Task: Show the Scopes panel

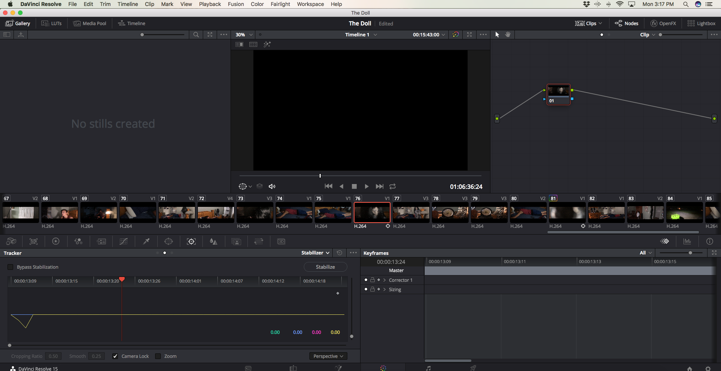Action: pyautogui.click(x=687, y=241)
